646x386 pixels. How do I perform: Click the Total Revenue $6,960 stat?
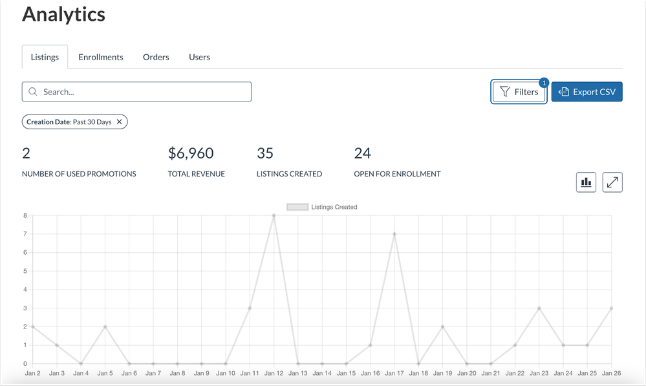pyautogui.click(x=191, y=154)
